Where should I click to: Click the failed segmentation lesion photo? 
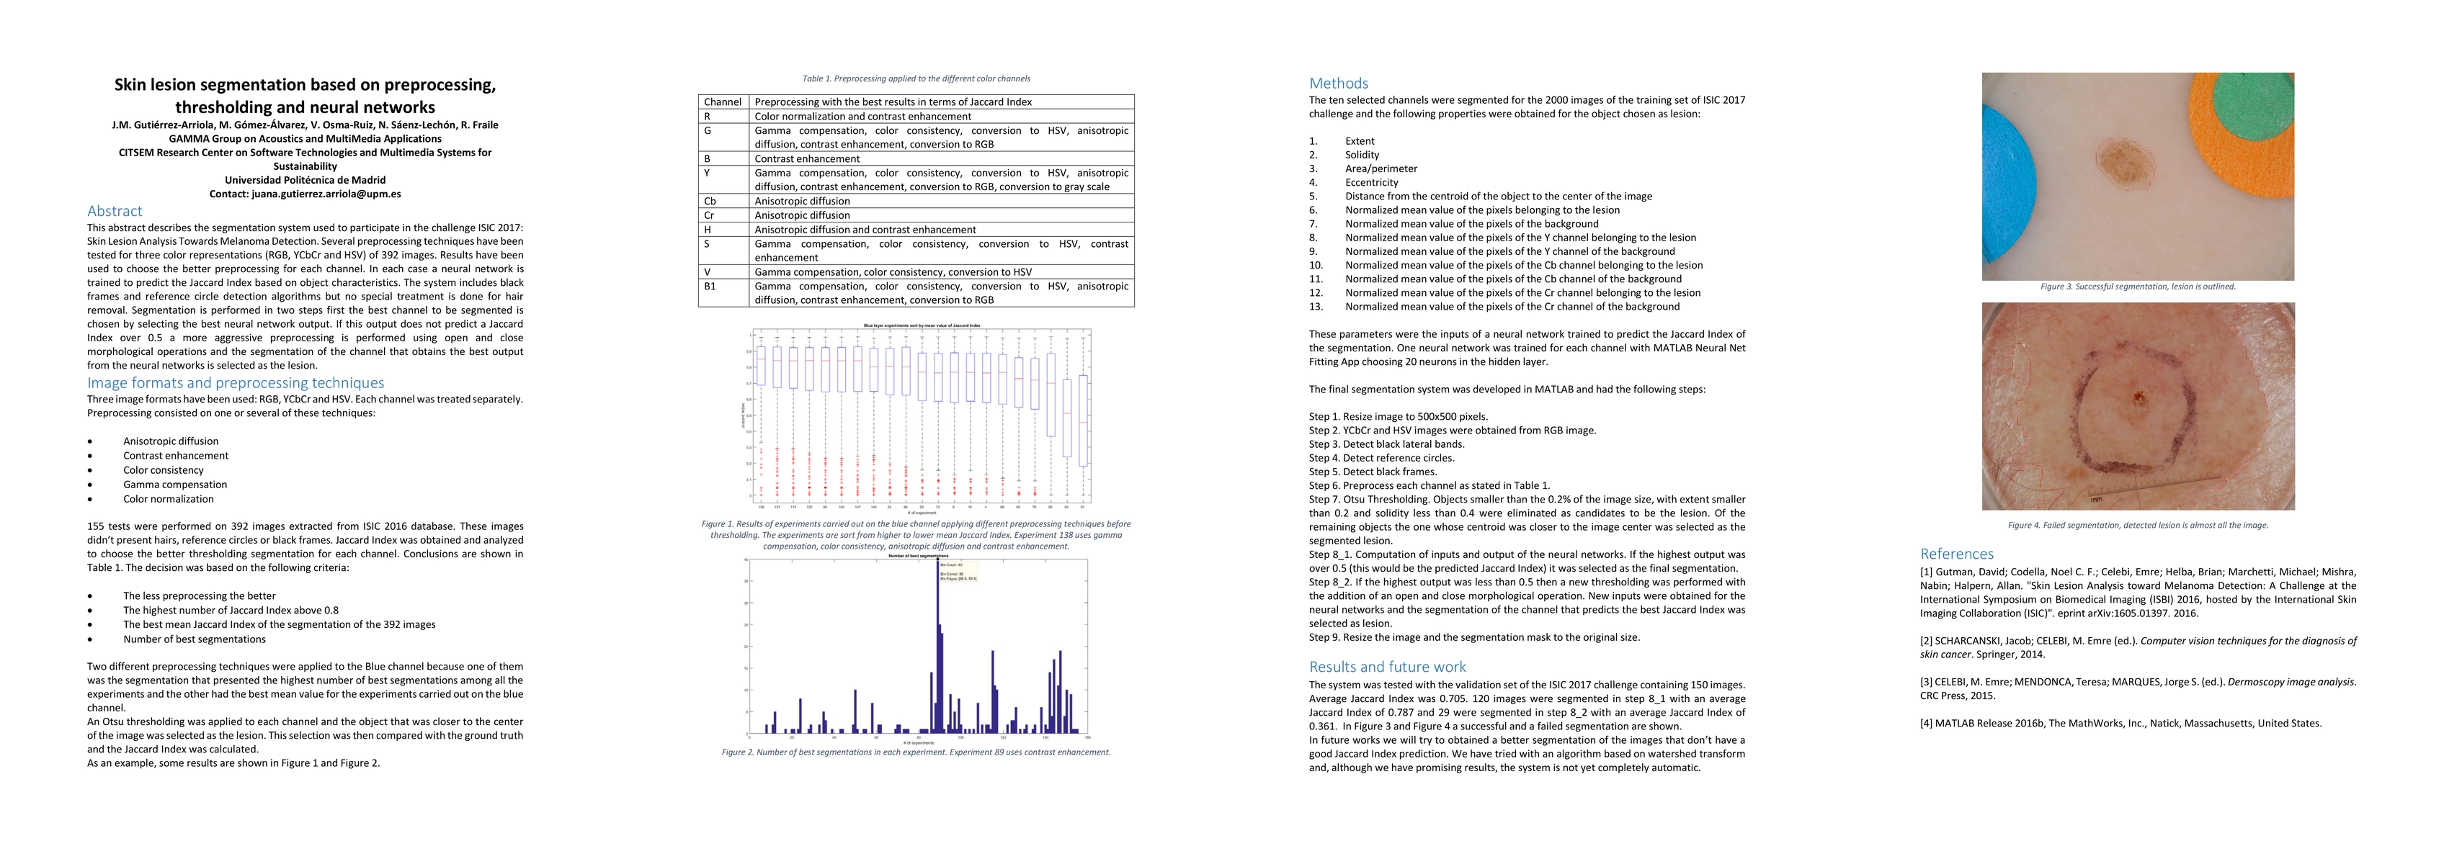(2138, 406)
